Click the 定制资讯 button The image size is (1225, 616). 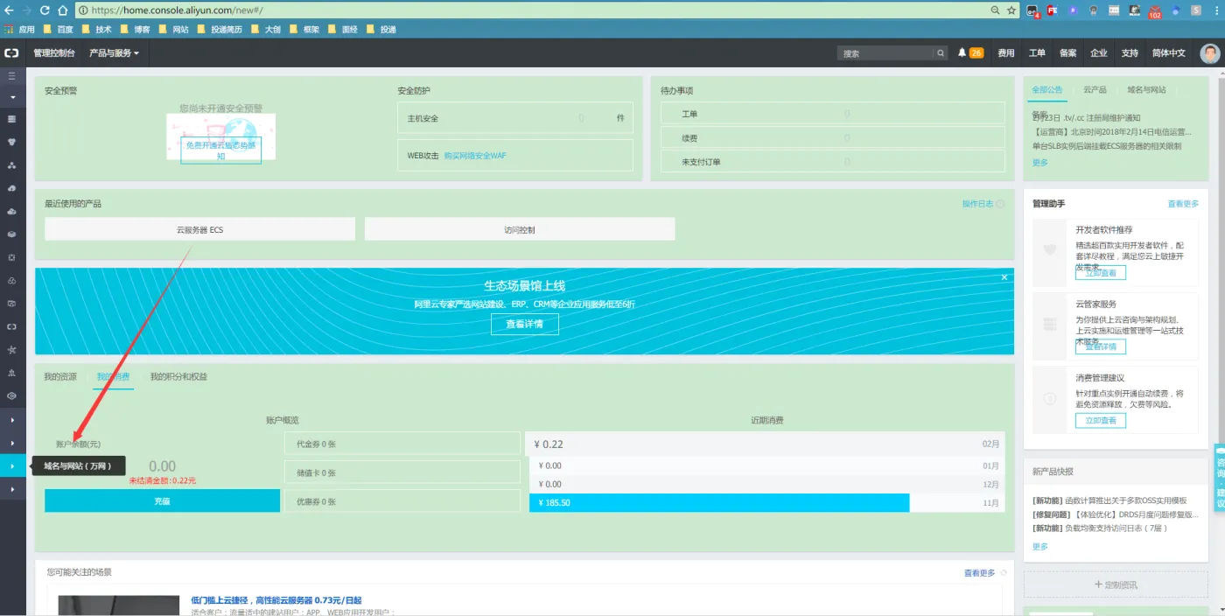[1116, 584]
